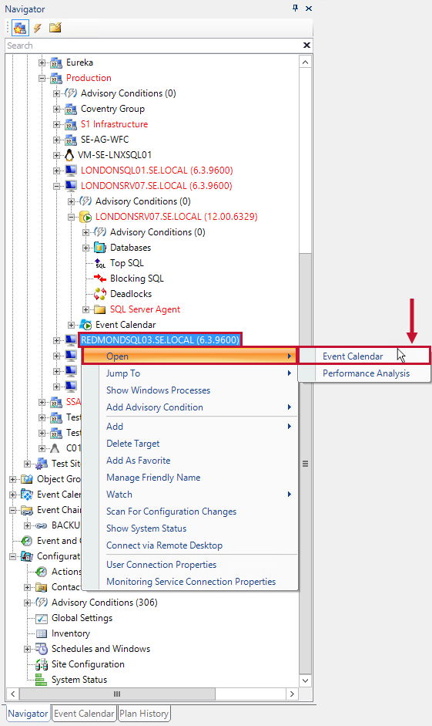Click the Inventory table icon
The height and width of the screenshot is (726, 432).
(42, 633)
